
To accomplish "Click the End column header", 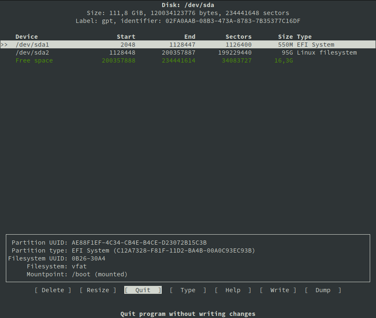I will (x=190, y=37).
